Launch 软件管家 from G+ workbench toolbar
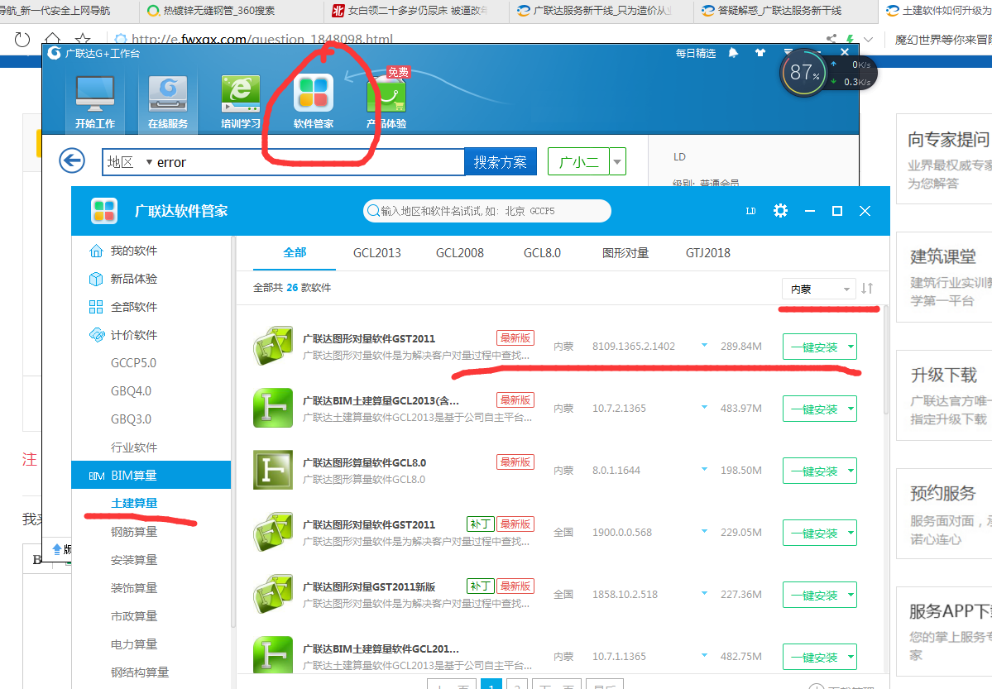This screenshot has height=689, width=992. [314, 101]
